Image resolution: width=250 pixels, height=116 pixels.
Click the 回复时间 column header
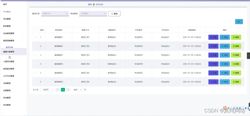click(x=192, y=30)
